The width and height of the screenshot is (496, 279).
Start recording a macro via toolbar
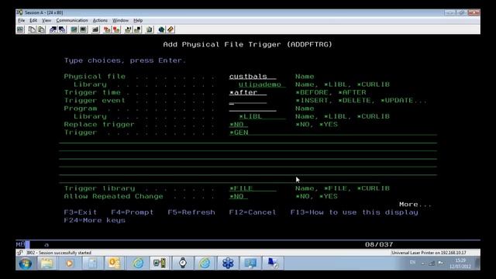(x=107, y=29)
